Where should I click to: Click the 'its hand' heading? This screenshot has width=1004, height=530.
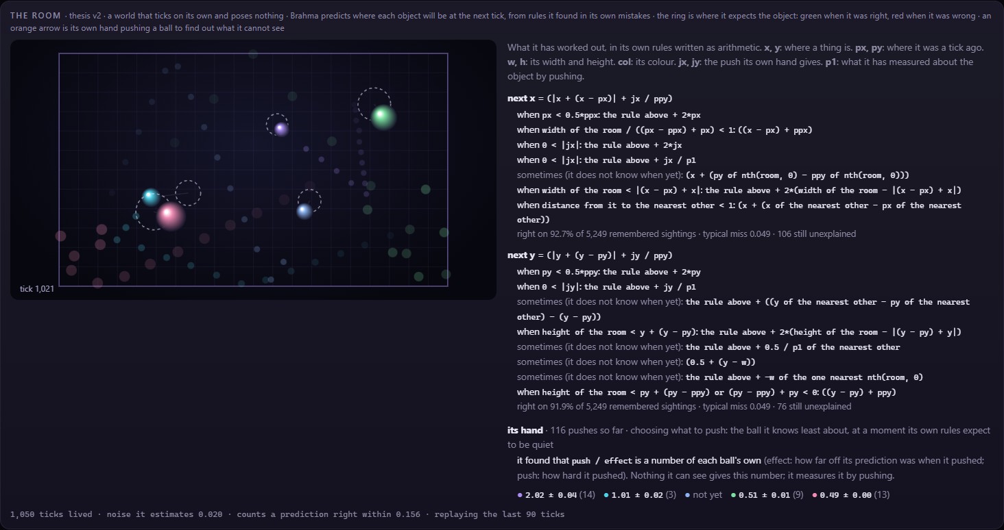point(525,430)
